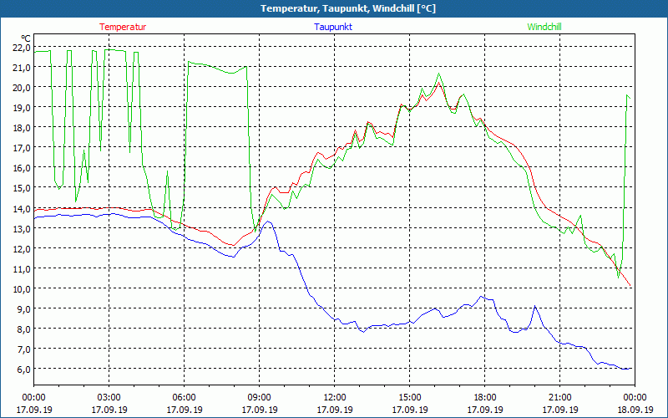Click the 17.09.19 date under 03:00
668x418 pixels.
point(109,410)
